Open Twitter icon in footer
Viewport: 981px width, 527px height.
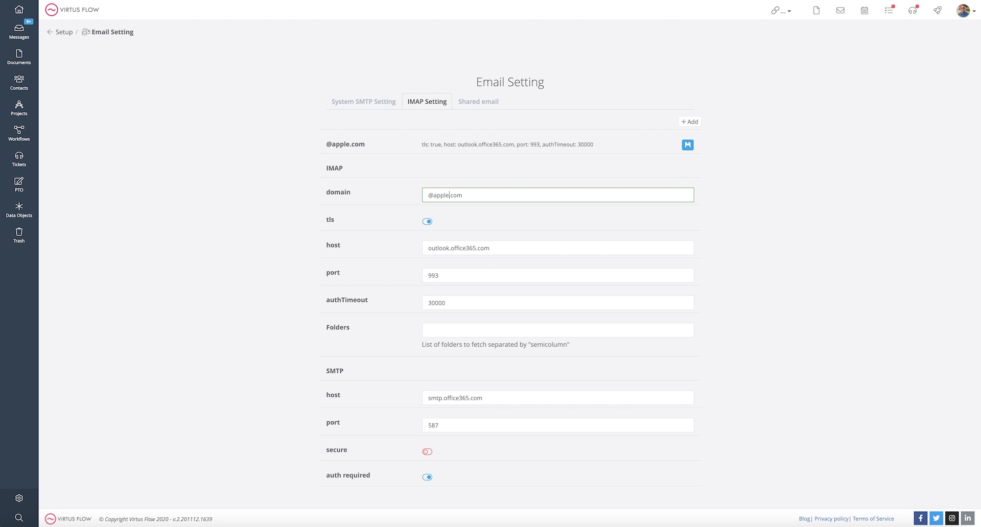click(x=936, y=518)
